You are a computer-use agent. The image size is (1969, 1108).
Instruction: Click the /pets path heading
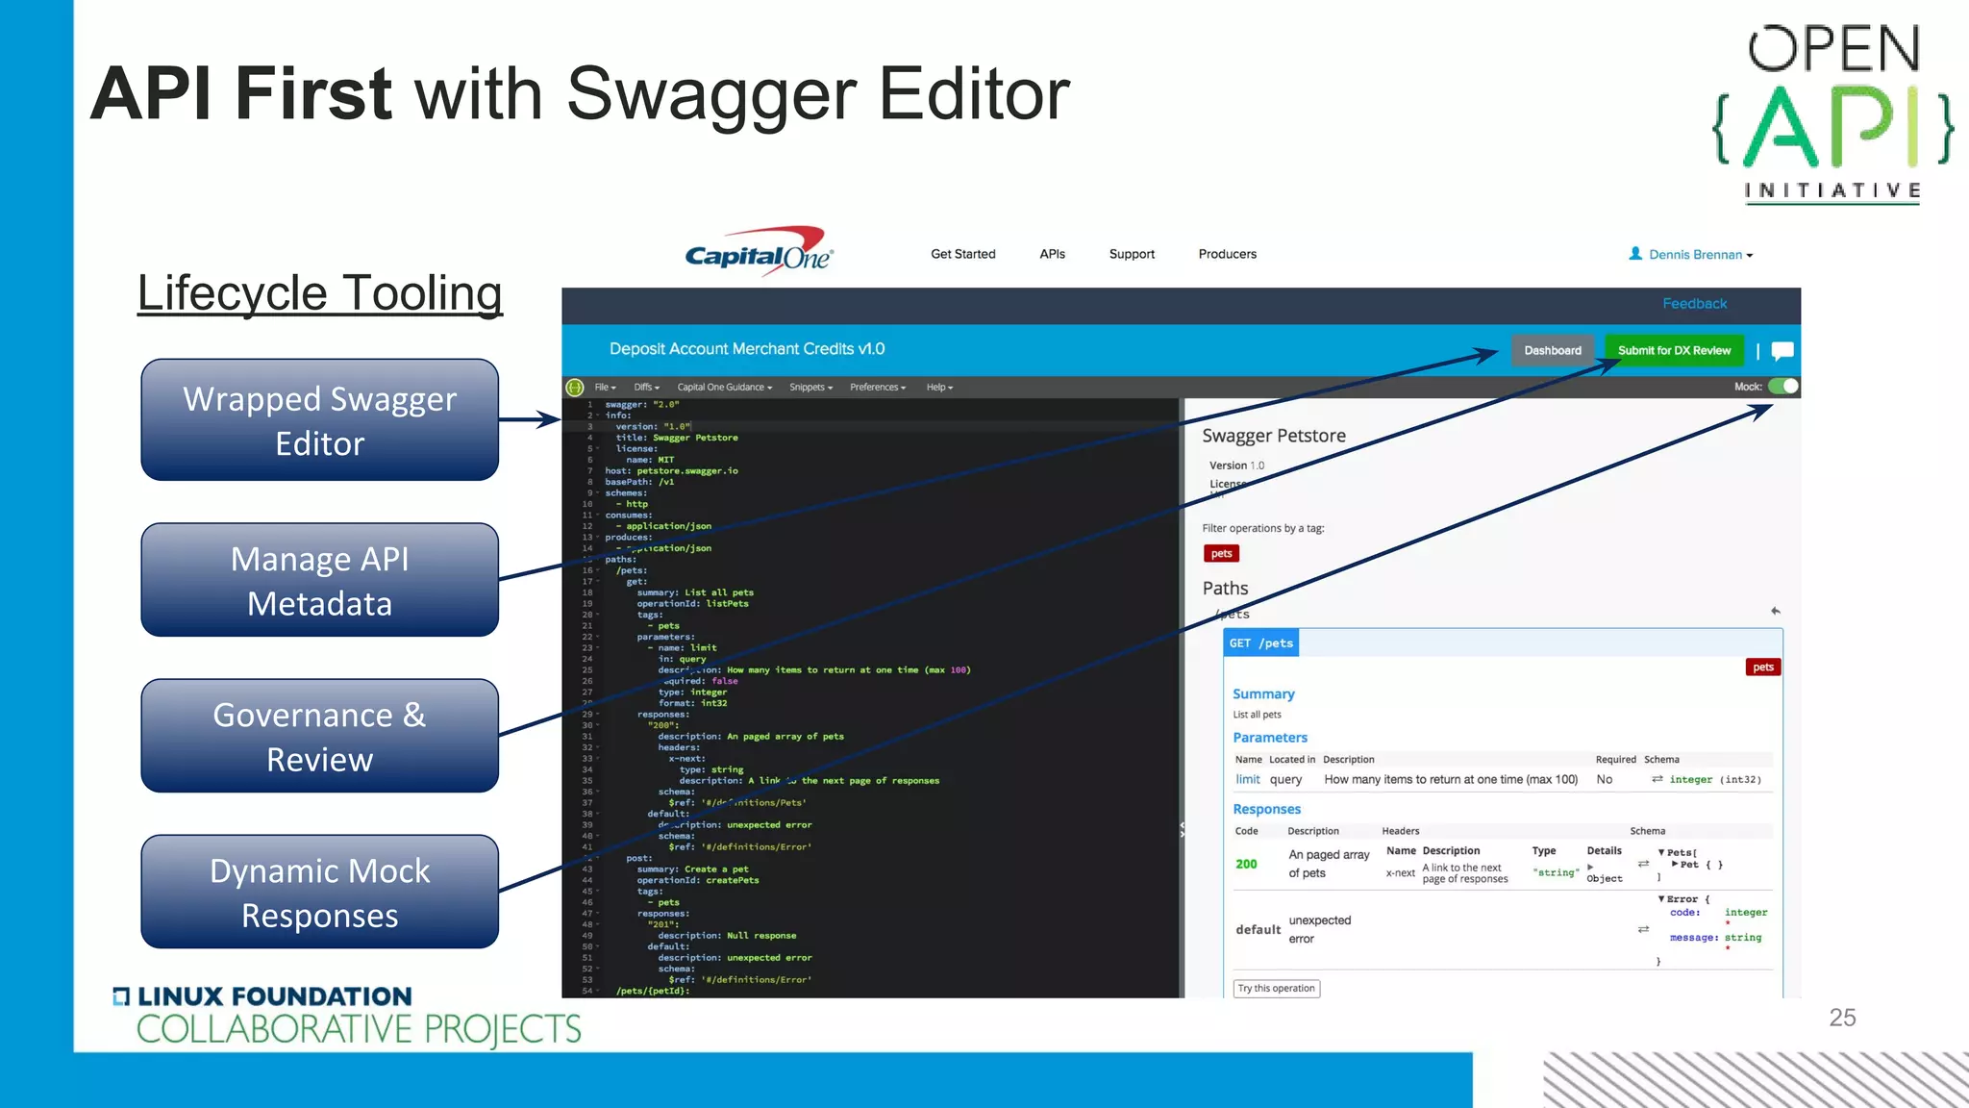1233,614
